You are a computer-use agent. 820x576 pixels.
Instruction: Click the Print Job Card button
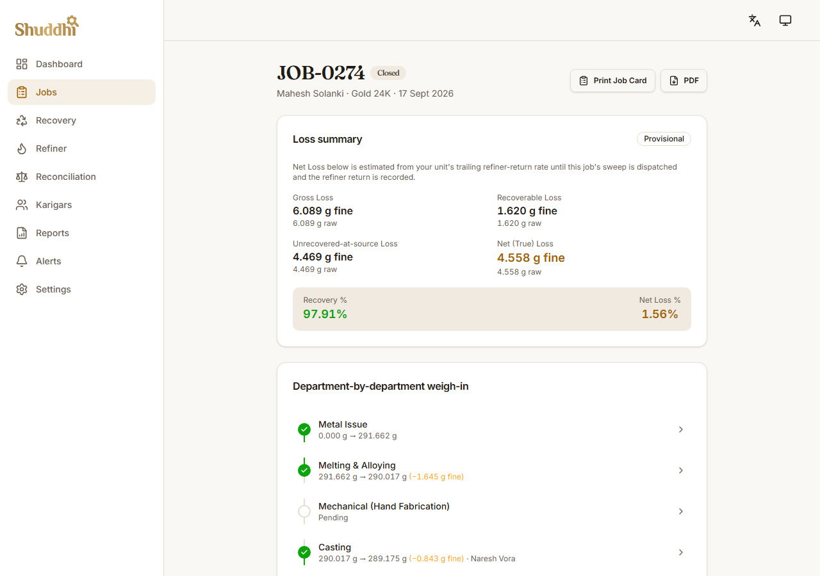(612, 81)
